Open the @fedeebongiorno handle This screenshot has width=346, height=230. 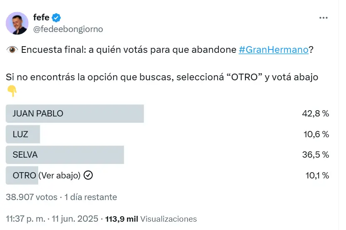(x=68, y=29)
